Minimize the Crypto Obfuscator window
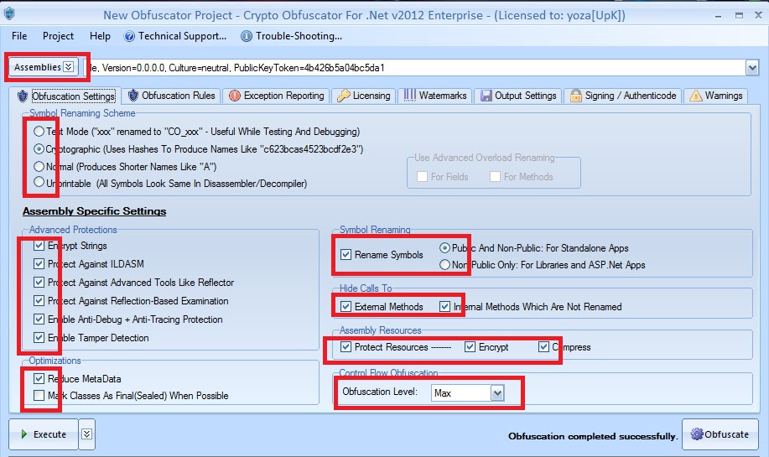The image size is (769, 457). pos(718,15)
